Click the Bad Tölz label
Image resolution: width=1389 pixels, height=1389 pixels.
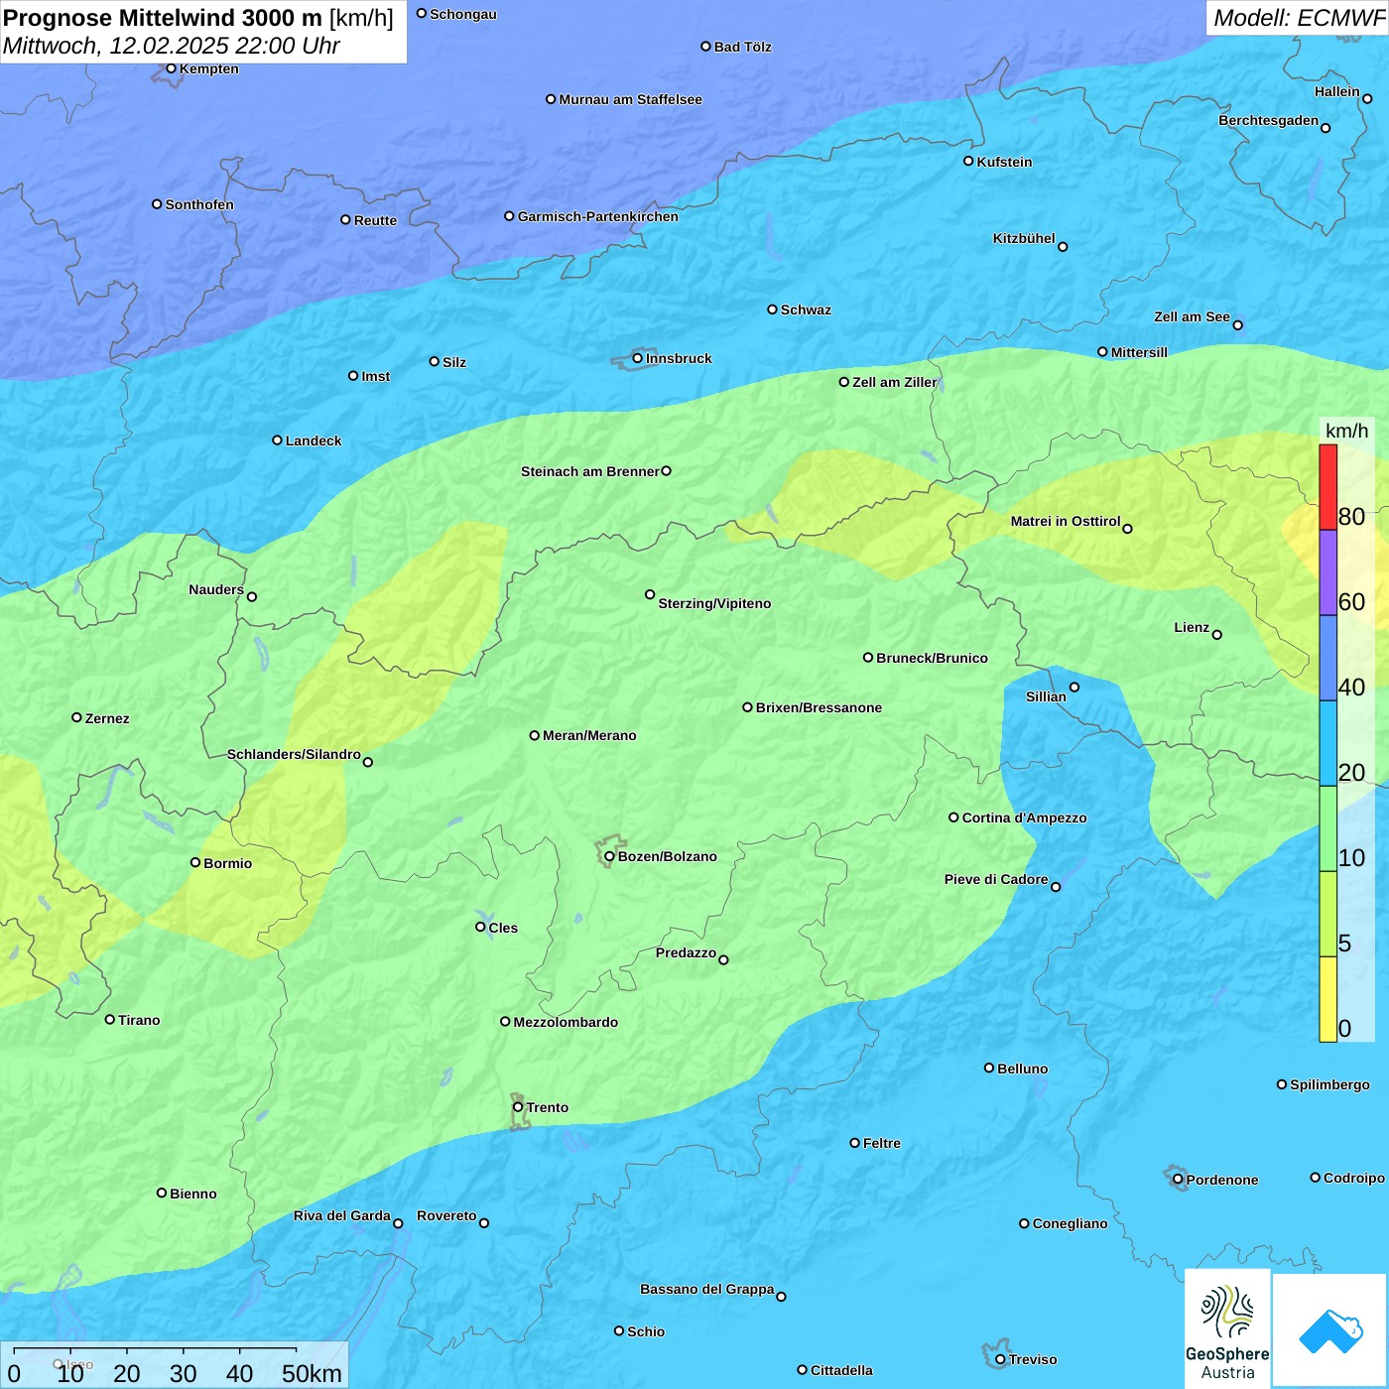pos(742,47)
